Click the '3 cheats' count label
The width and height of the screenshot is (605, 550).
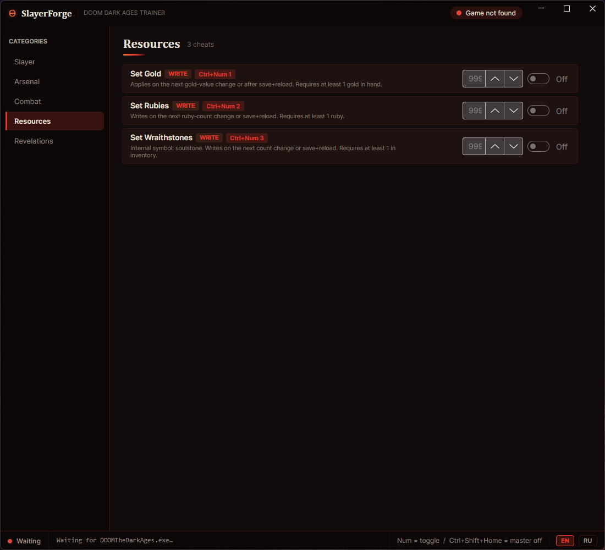200,45
